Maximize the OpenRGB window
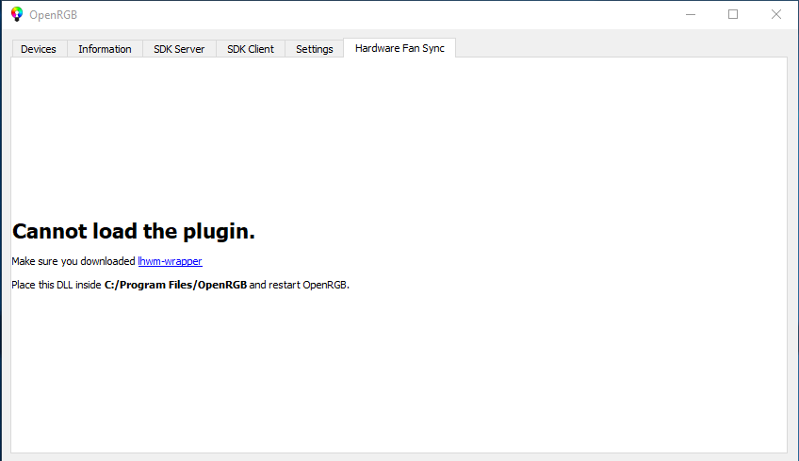Viewport: 799px width, 461px height. (x=733, y=14)
